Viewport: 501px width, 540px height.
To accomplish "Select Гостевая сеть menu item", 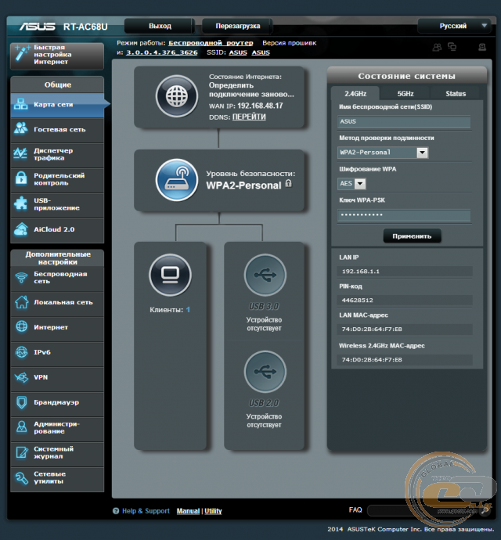I will pyautogui.click(x=57, y=129).
